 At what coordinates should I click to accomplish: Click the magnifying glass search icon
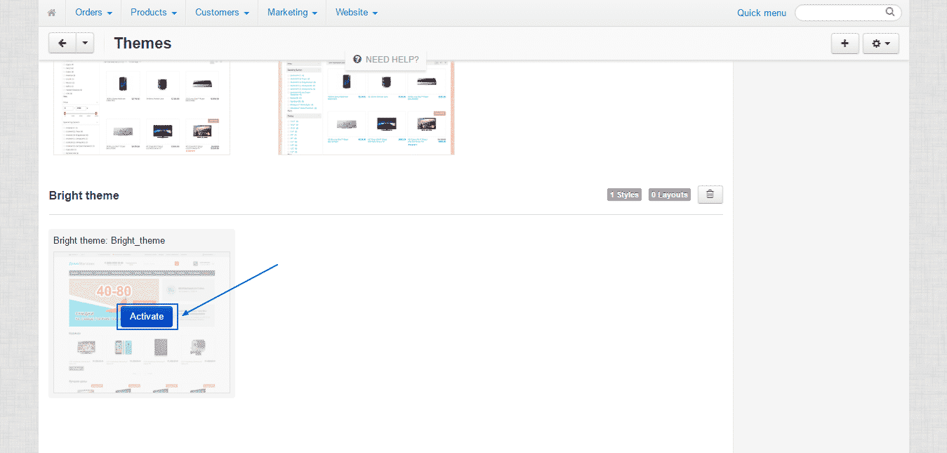click(x=889, y=12)
